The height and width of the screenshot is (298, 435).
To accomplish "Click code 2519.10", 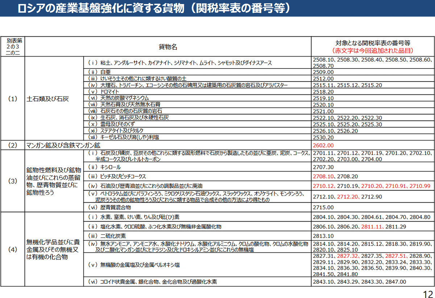I will (x=323, y=98).
